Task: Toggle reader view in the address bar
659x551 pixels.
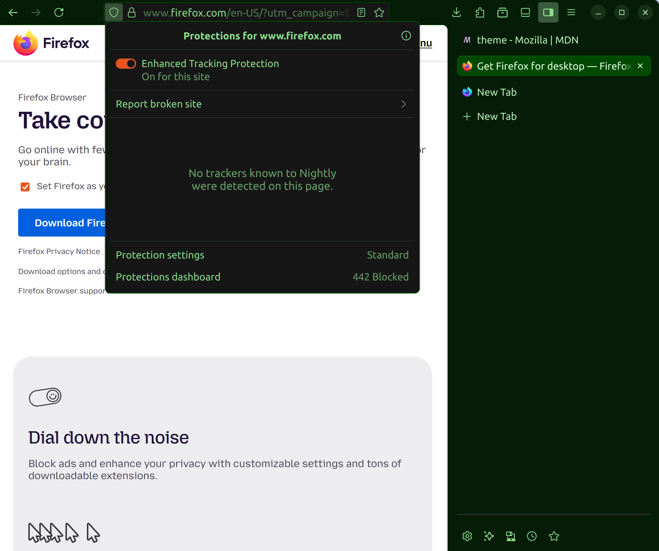Action: tap(361, 13)
